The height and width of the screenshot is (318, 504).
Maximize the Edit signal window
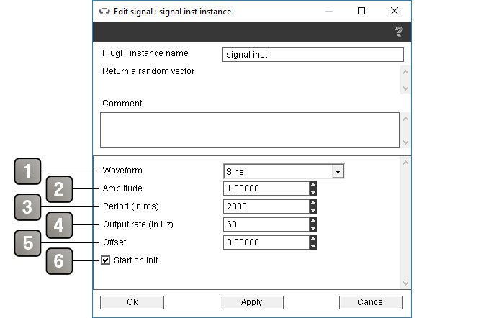pyautogui.click(x=361, y=11)
